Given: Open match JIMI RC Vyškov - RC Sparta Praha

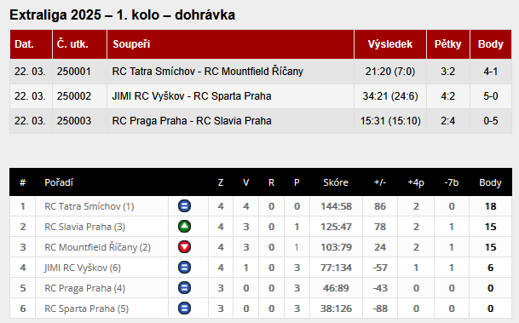Looking at the screenshot, I should (x=192, y=96).
